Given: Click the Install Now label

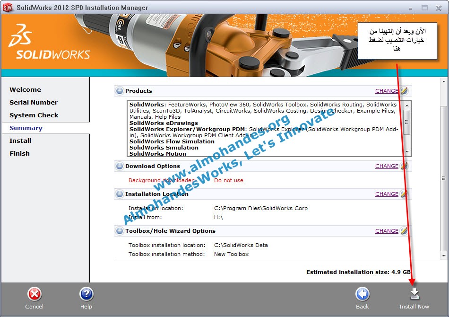Looking at the screenshot, I should [414, 307].
